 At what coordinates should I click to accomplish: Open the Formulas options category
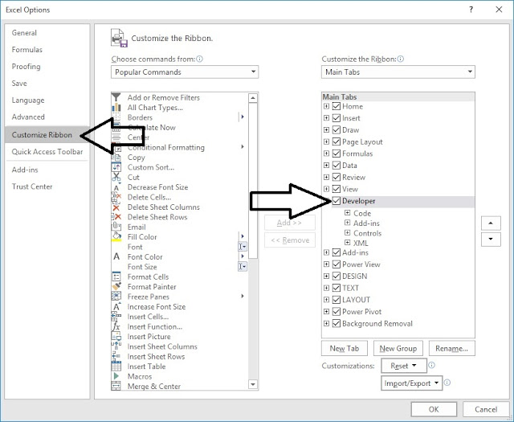(x=47, y=50)
